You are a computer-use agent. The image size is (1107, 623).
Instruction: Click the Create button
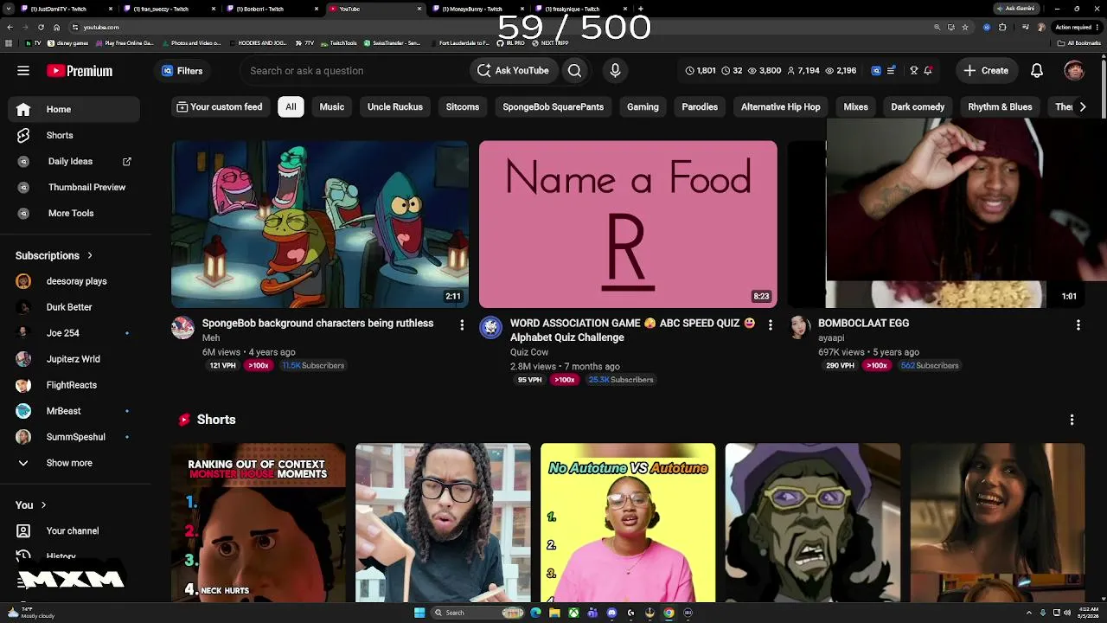986,71
